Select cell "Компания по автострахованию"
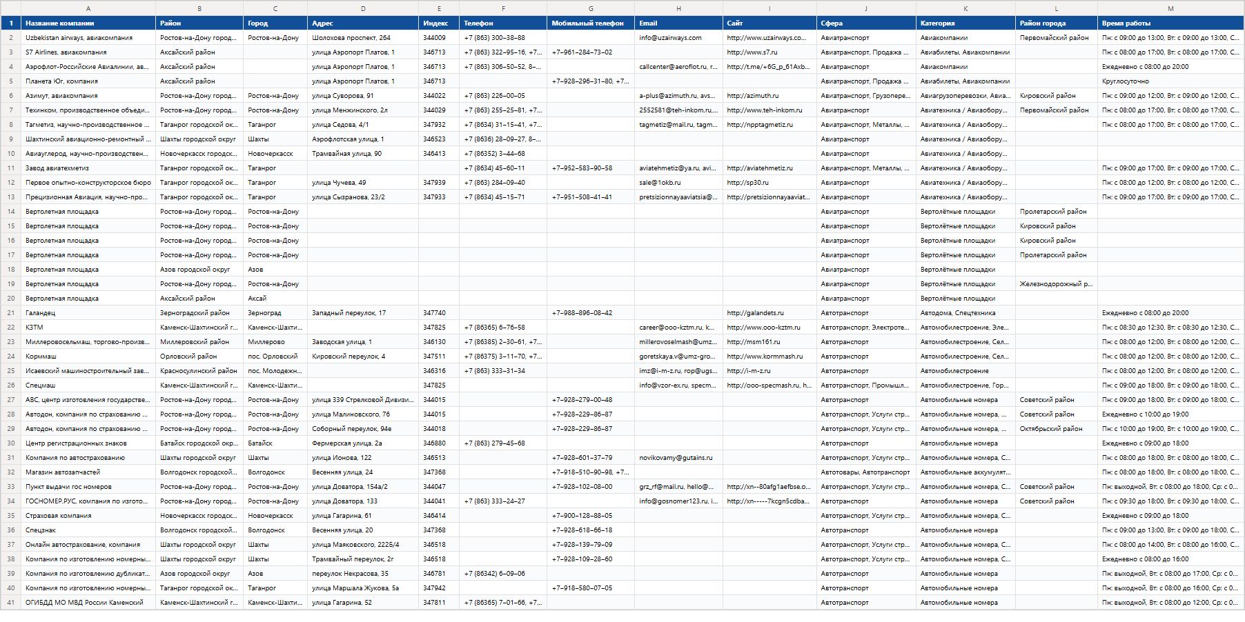This screenshot has height=622, width=1245. 88,458
